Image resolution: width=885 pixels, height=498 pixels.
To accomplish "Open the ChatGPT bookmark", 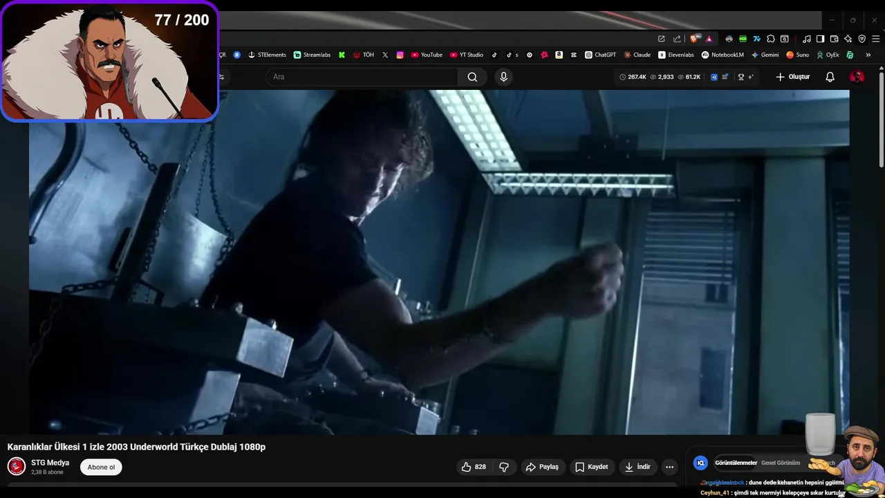I will click(x=600, y=55).
